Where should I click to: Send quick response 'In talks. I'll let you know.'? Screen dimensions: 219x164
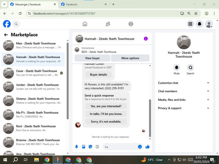point(106,114)
